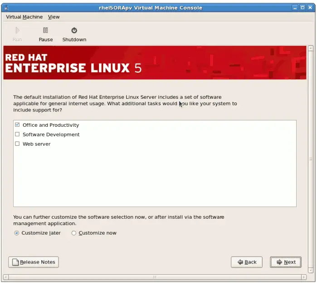Tick the Web server checkbox
317x283 pixels.
tap(17, 144)
